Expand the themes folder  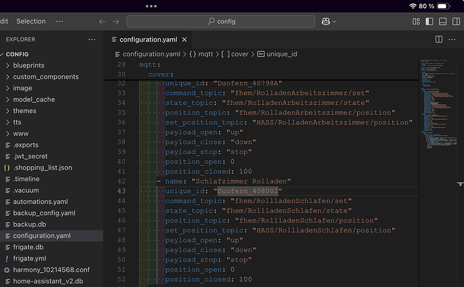(x=25, y=111)
